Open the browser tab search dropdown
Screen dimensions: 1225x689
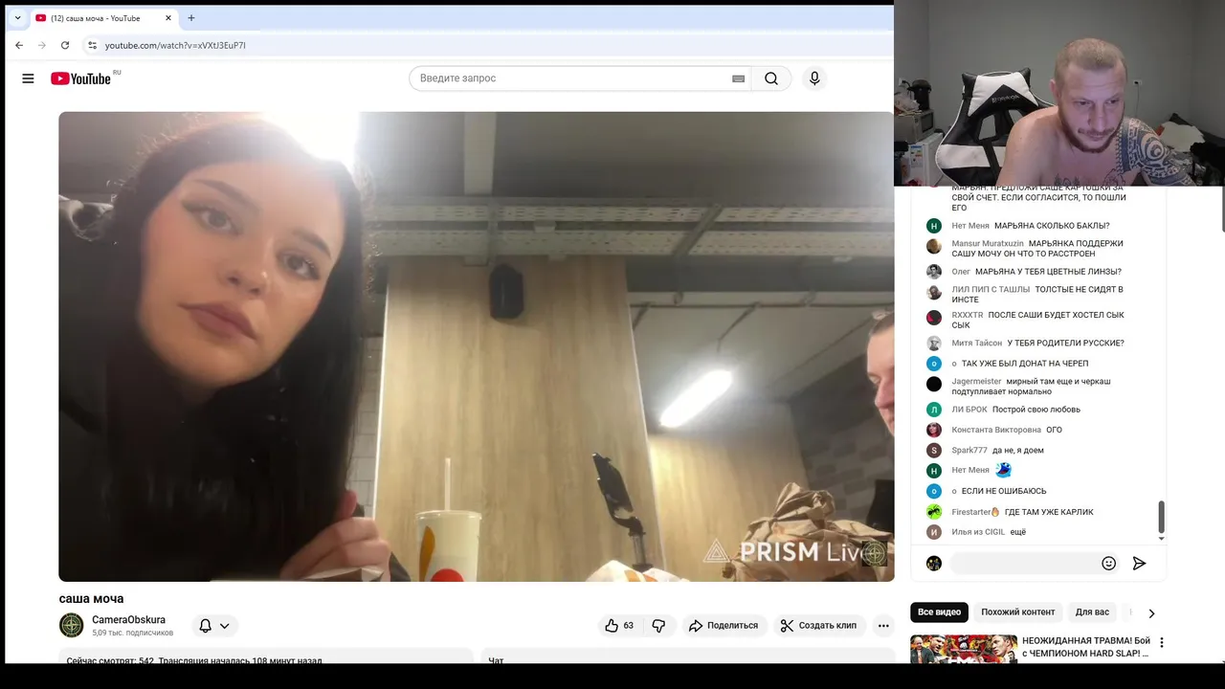click(x=17, y=18)
